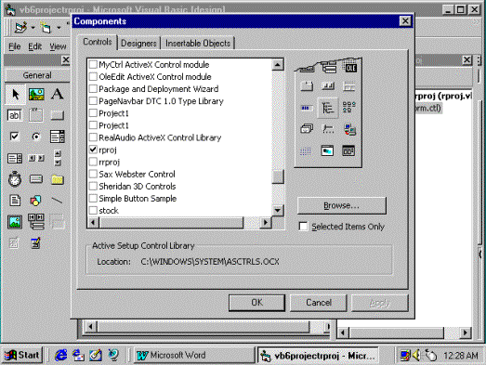Select the PictureBox tool in toolbox
Image resolution: width=486 pixels, height=365 pixels.
(x=36, y=94)
